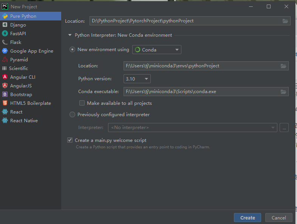The height and width of the screenshot is (224, 297).
Task: Click the Google App Engine icon
Action: (5, 51)
